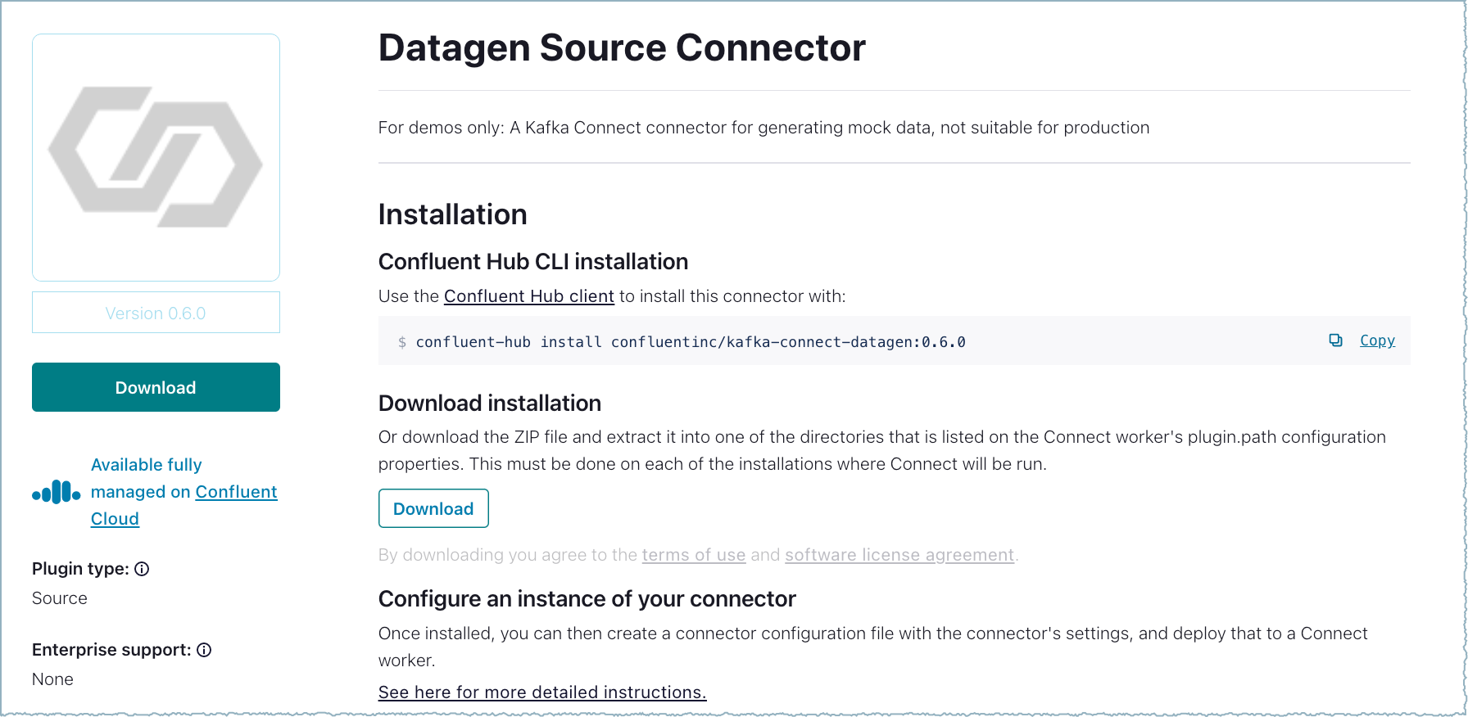Click the Confluent Cloud dots icon

pyautogui.click(x=56, y=492)
